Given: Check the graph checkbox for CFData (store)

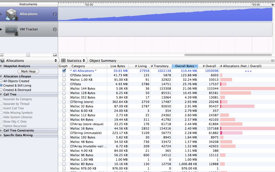Looking at the screenshot, I should coord(64,75).
